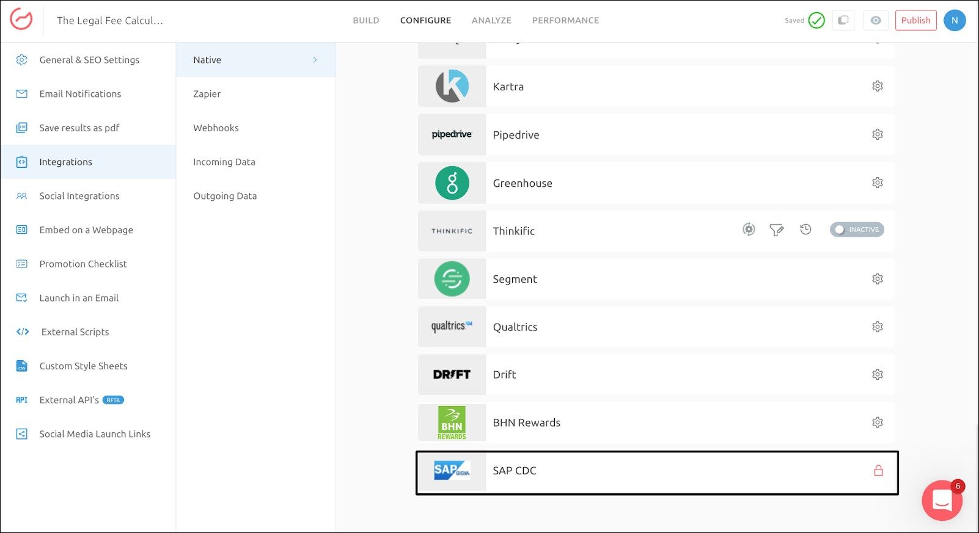Image resolution: width=979 pixels, height=533 pixels.
Task: Click the SAP CDC lock icon
Action: [x=878, y=471]
